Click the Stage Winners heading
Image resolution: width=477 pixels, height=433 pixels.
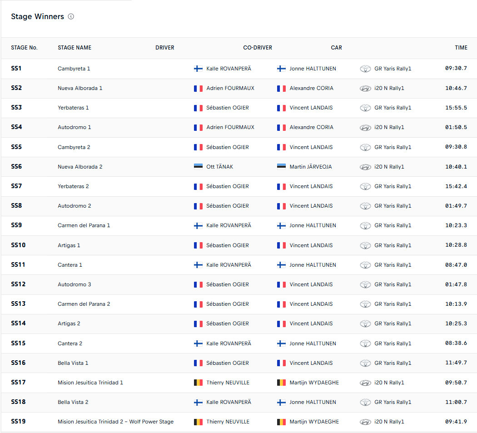point(37,17)
